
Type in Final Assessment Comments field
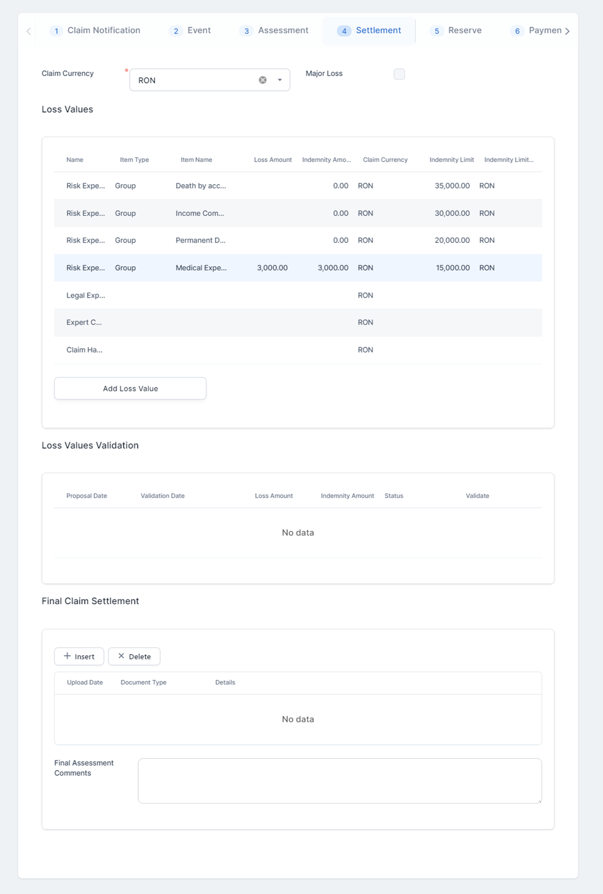pos(339,781)
